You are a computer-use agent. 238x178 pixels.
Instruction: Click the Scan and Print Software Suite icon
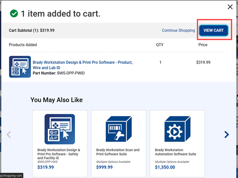click(x=118, y=129)
